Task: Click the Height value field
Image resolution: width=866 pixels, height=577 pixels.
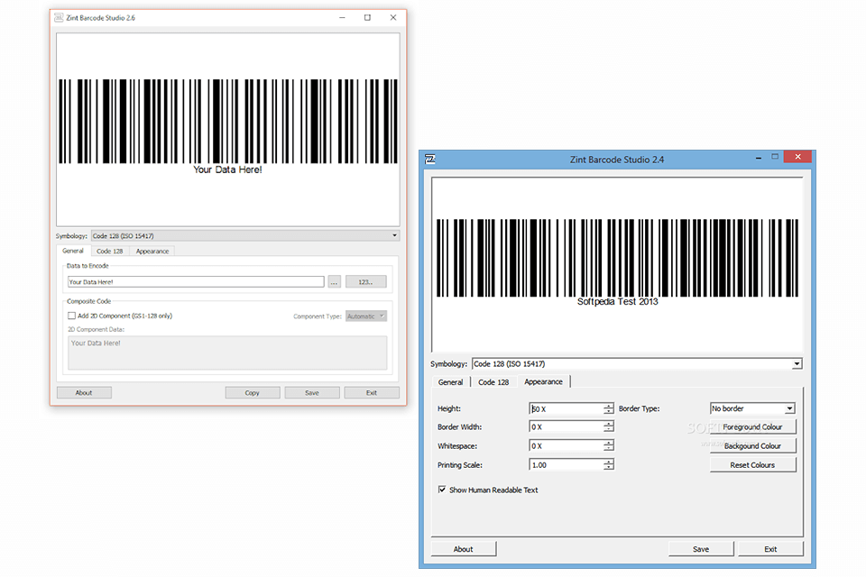Action: coord(567,408)
